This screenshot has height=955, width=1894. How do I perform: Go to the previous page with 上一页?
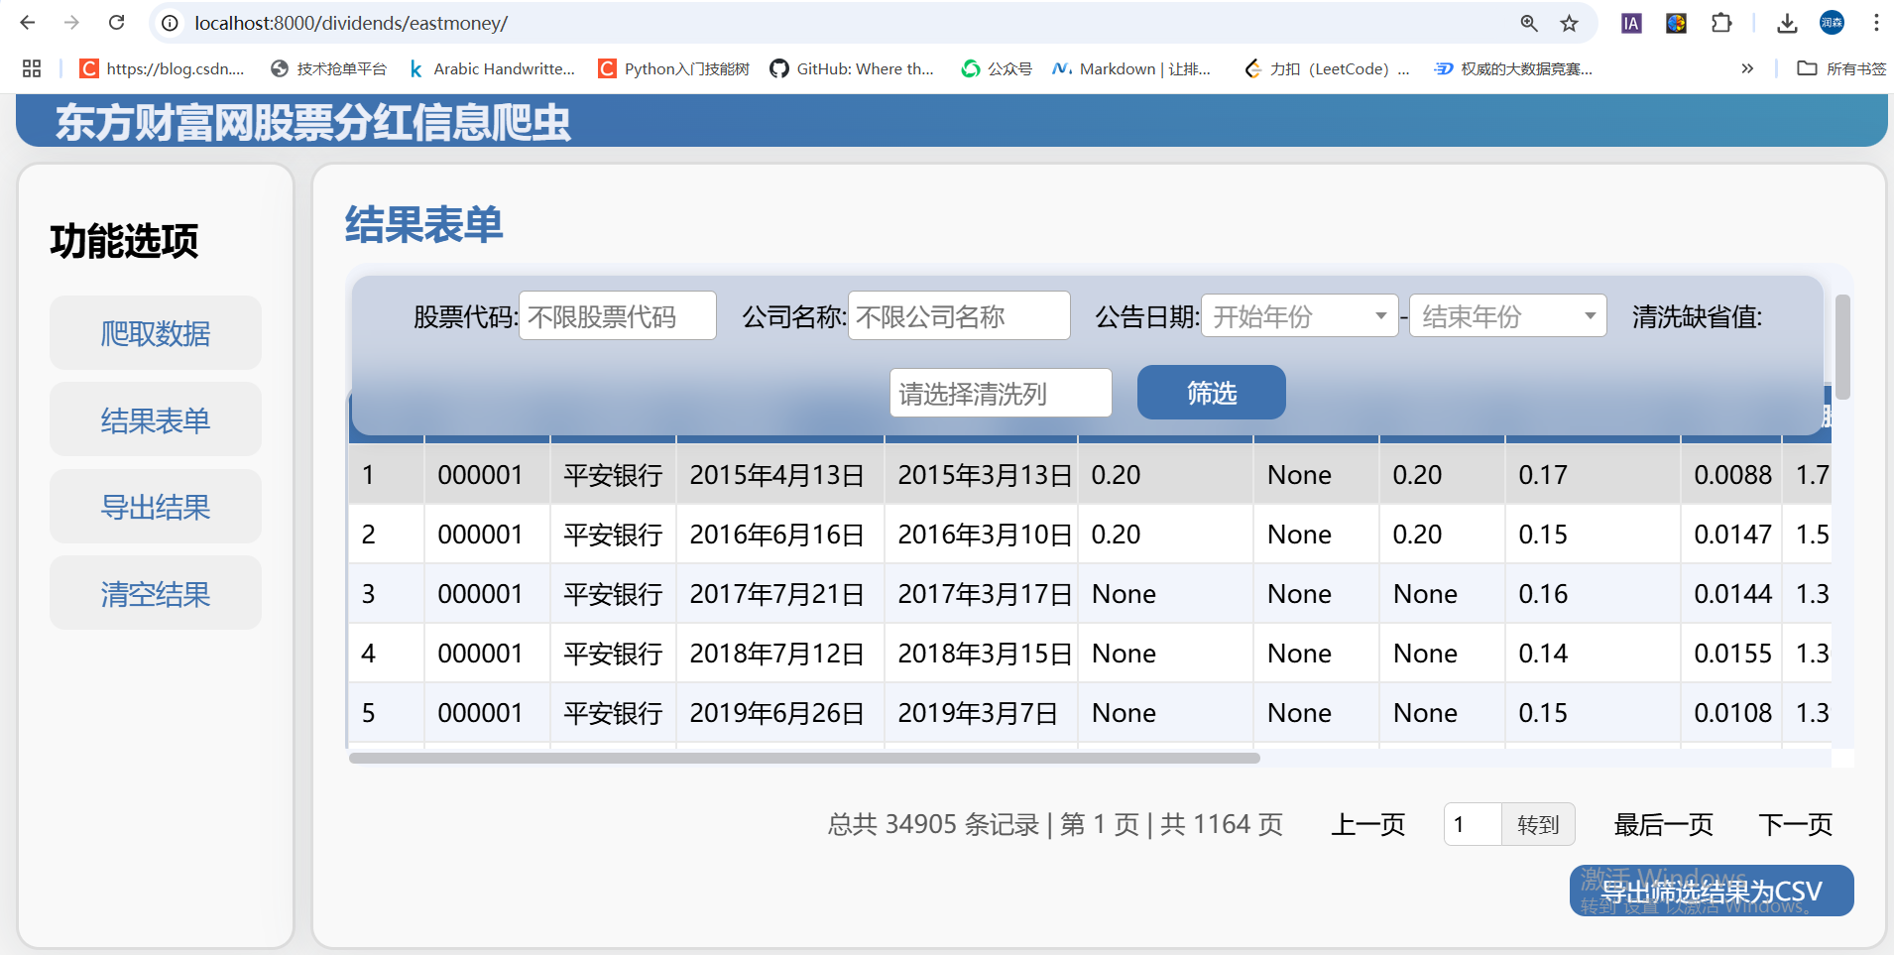tap(1368, 824)
